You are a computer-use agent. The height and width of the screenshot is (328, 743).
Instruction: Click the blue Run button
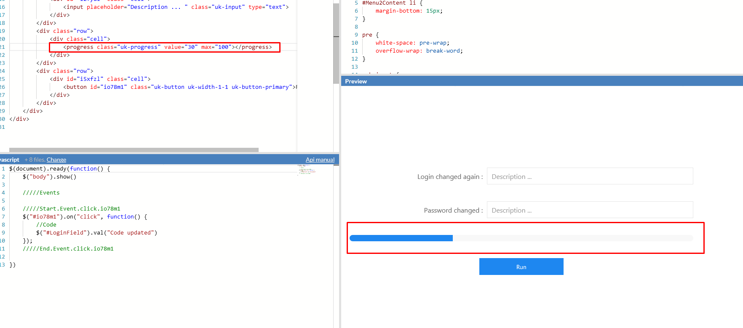[521, 267]
